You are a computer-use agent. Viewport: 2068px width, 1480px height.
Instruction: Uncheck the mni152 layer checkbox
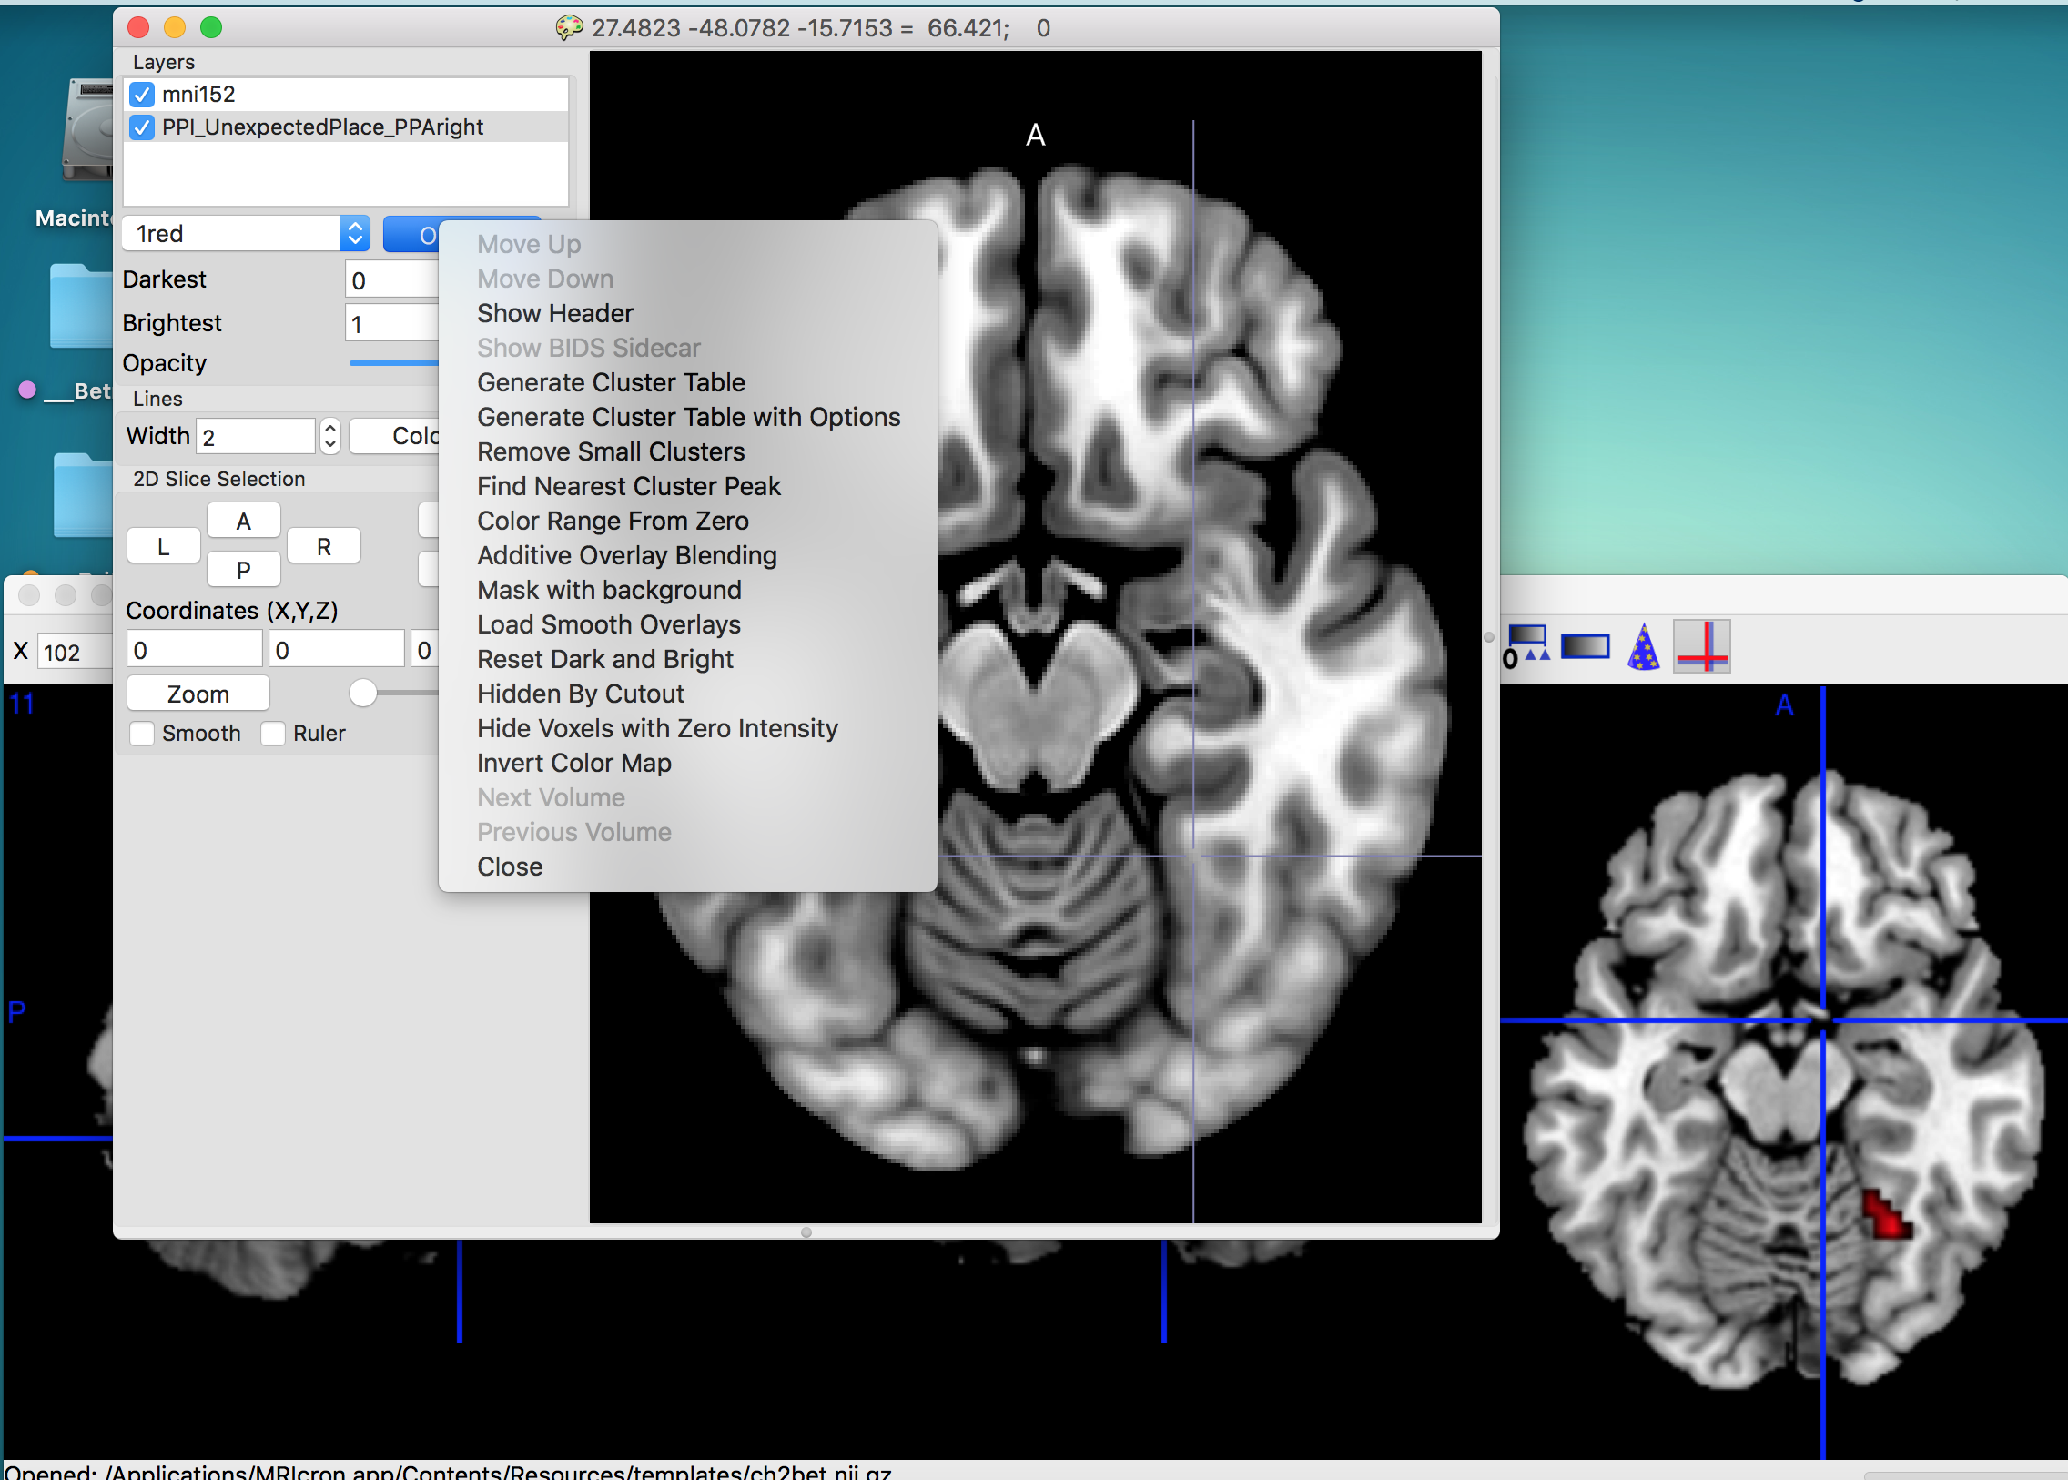click(142, 95)
